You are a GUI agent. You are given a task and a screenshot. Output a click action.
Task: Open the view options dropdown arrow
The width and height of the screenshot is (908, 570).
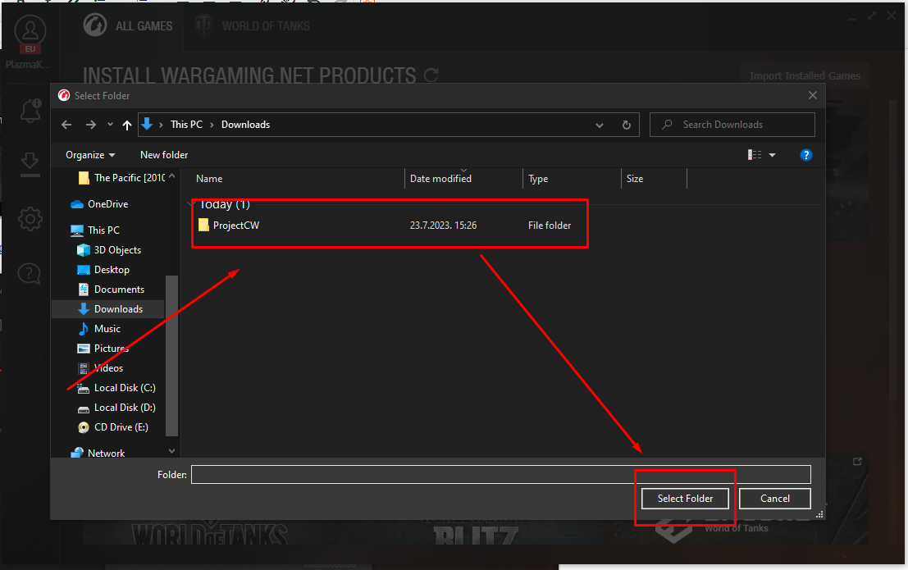(x=772, y=155)
